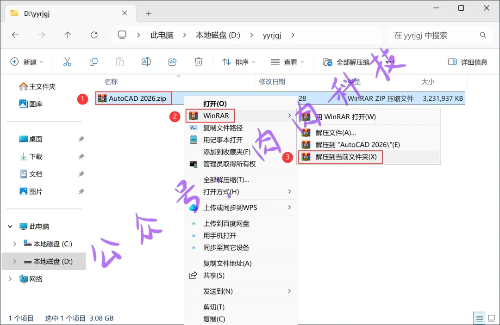Open 图库 in the sidebar
Screen dimensions: 500x325
[x=31, y=104]
